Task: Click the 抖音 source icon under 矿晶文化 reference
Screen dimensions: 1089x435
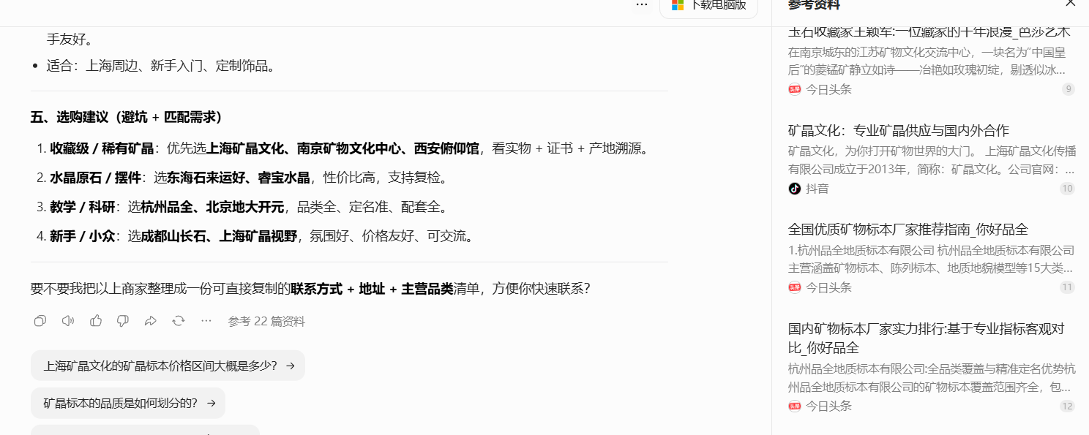Action: click(x=795, y=189)
